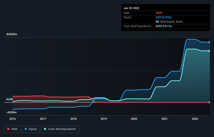Click the 2016 x-axis label
214x137 pixels.
tap(13, 119)
